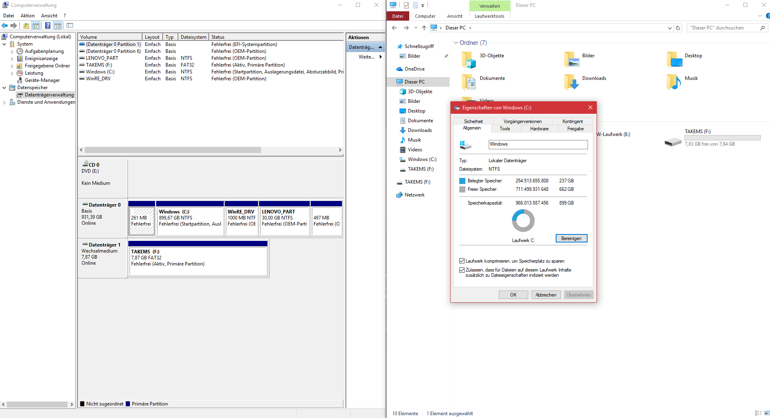Select Ereignisanzeige in the console tree

click(41, 59)
